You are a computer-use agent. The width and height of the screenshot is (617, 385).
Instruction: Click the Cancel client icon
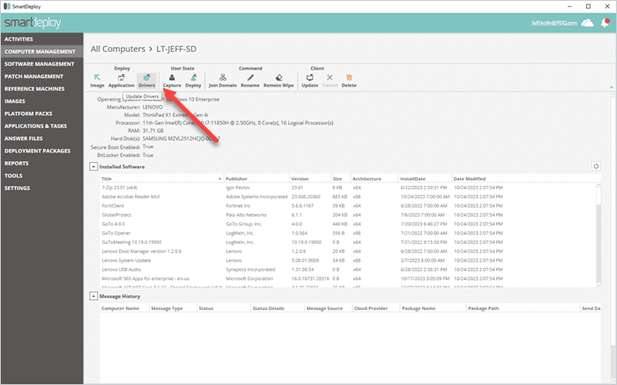pyautogui.click(x=330, y=81)
